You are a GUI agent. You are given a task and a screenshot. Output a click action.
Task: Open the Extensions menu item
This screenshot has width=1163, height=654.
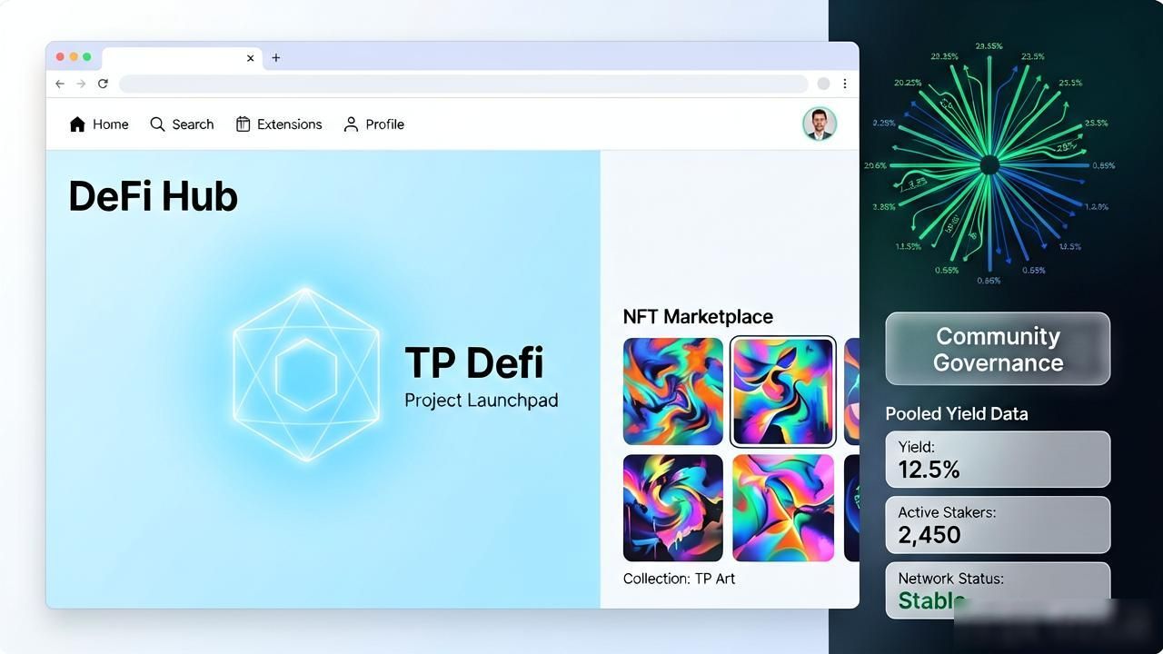[x=279, y=124]
